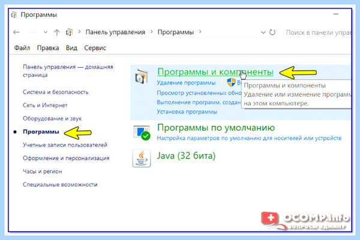Go up one level with up arrow

coord(57,32)
